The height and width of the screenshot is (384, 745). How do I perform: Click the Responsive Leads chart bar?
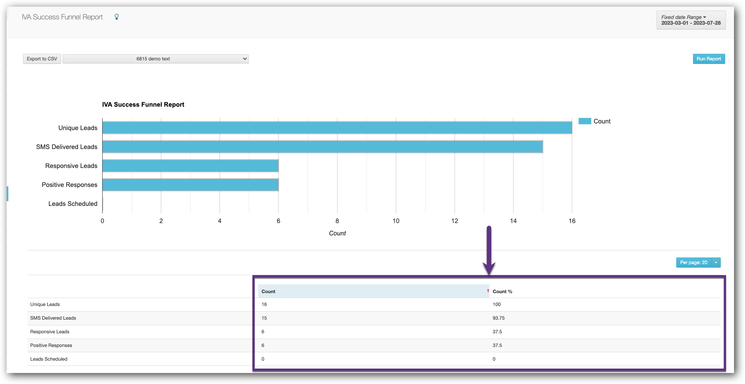pos(190,166)
